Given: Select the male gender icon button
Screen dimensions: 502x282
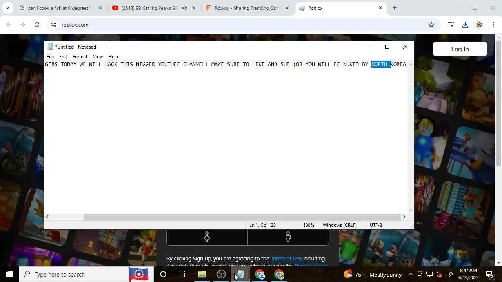Looking at the screenshot, I should [288, 237].
